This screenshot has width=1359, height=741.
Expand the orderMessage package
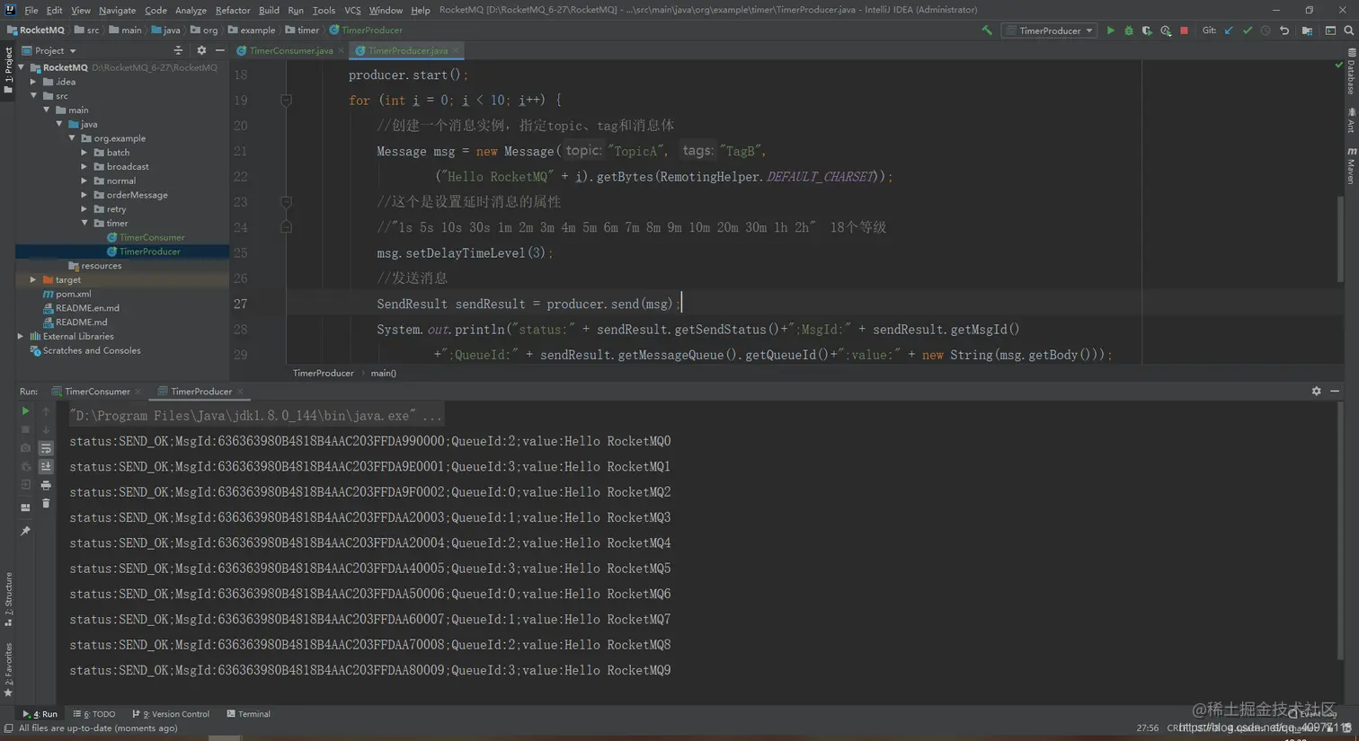84,195
